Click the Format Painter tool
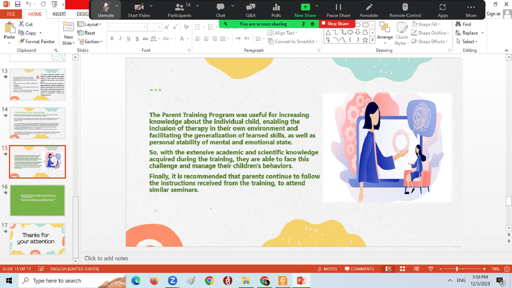Viewport: 512px width, 288px height. [x=36, y=41]
